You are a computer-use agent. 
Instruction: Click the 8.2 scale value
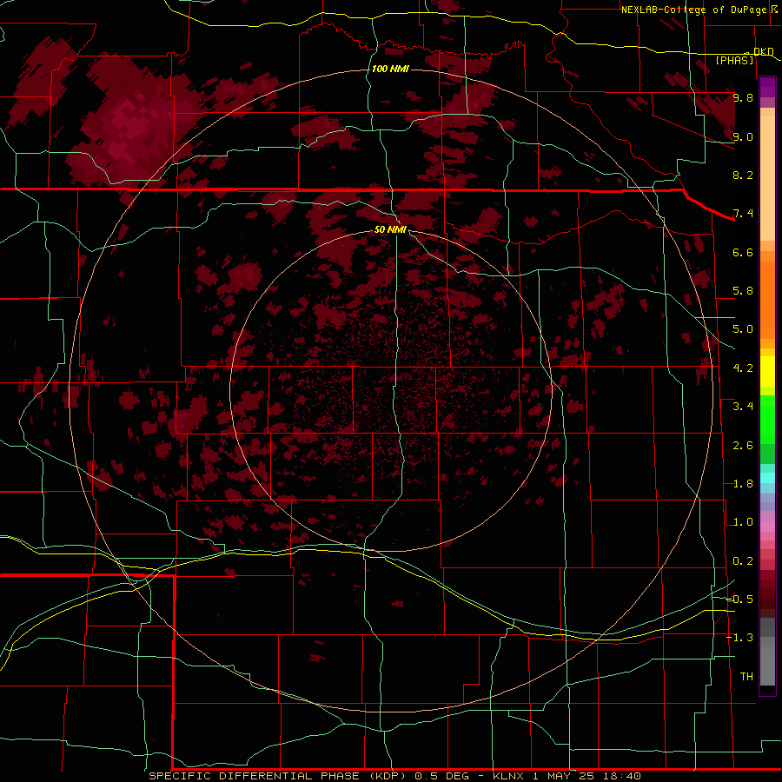[743, 175]
